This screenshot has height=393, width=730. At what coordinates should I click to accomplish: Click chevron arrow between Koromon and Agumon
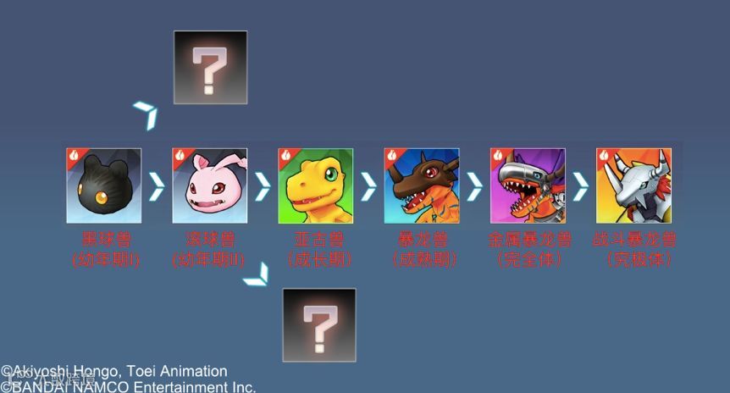(263, 186)
